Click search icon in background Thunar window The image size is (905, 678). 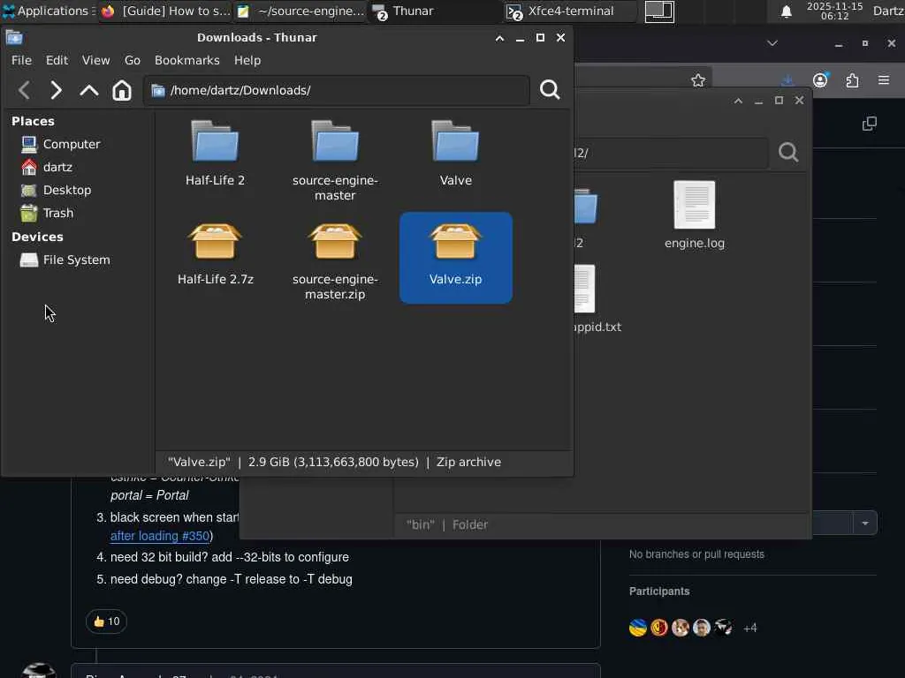[787, 152]
